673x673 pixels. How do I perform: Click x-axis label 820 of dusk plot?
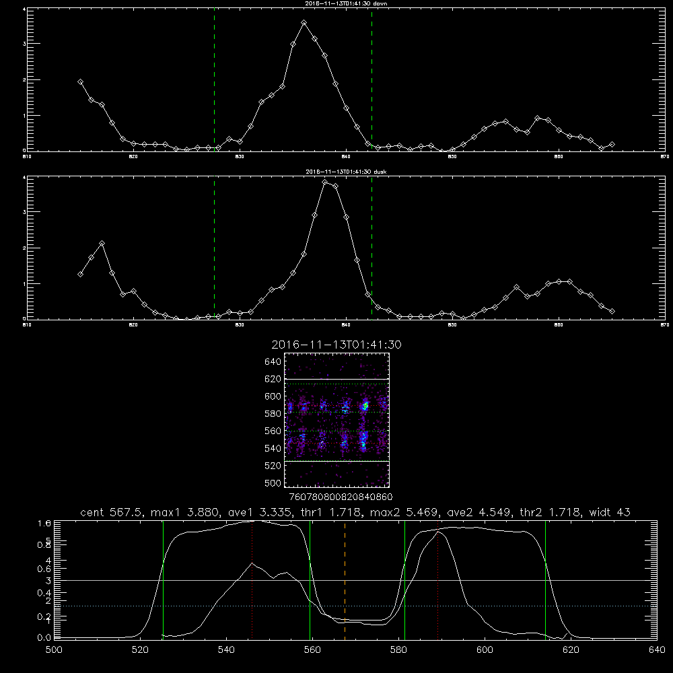click(133, 325)
